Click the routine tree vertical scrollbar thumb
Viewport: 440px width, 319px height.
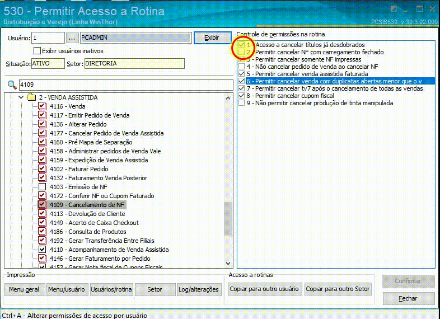click(x=228, y=219)
